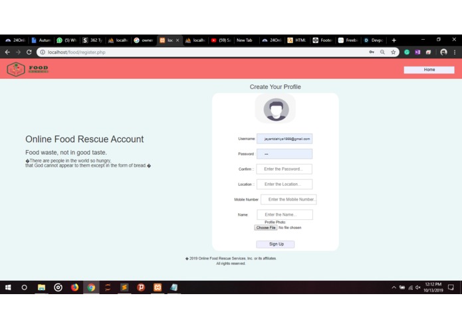Switch to the YouTube (59) tab

(221, 41)
